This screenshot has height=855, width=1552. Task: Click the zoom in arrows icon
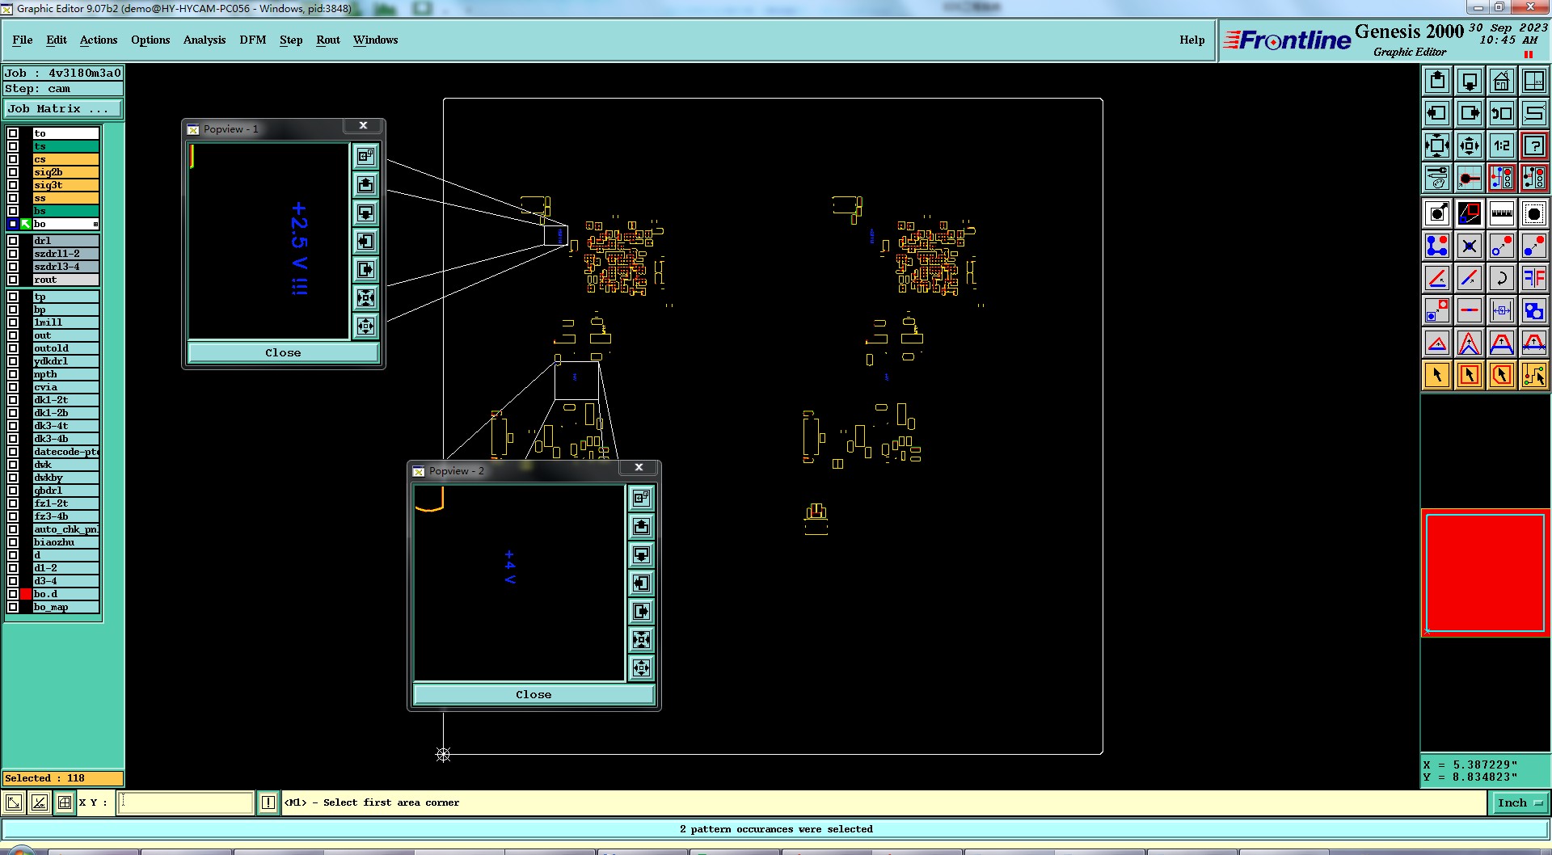pyautogui.click(x=1437, y=145)
